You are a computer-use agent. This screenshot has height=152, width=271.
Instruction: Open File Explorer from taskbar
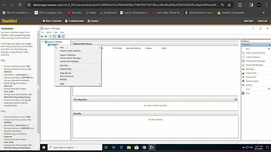pyautogui.click(x=129, y=147)
